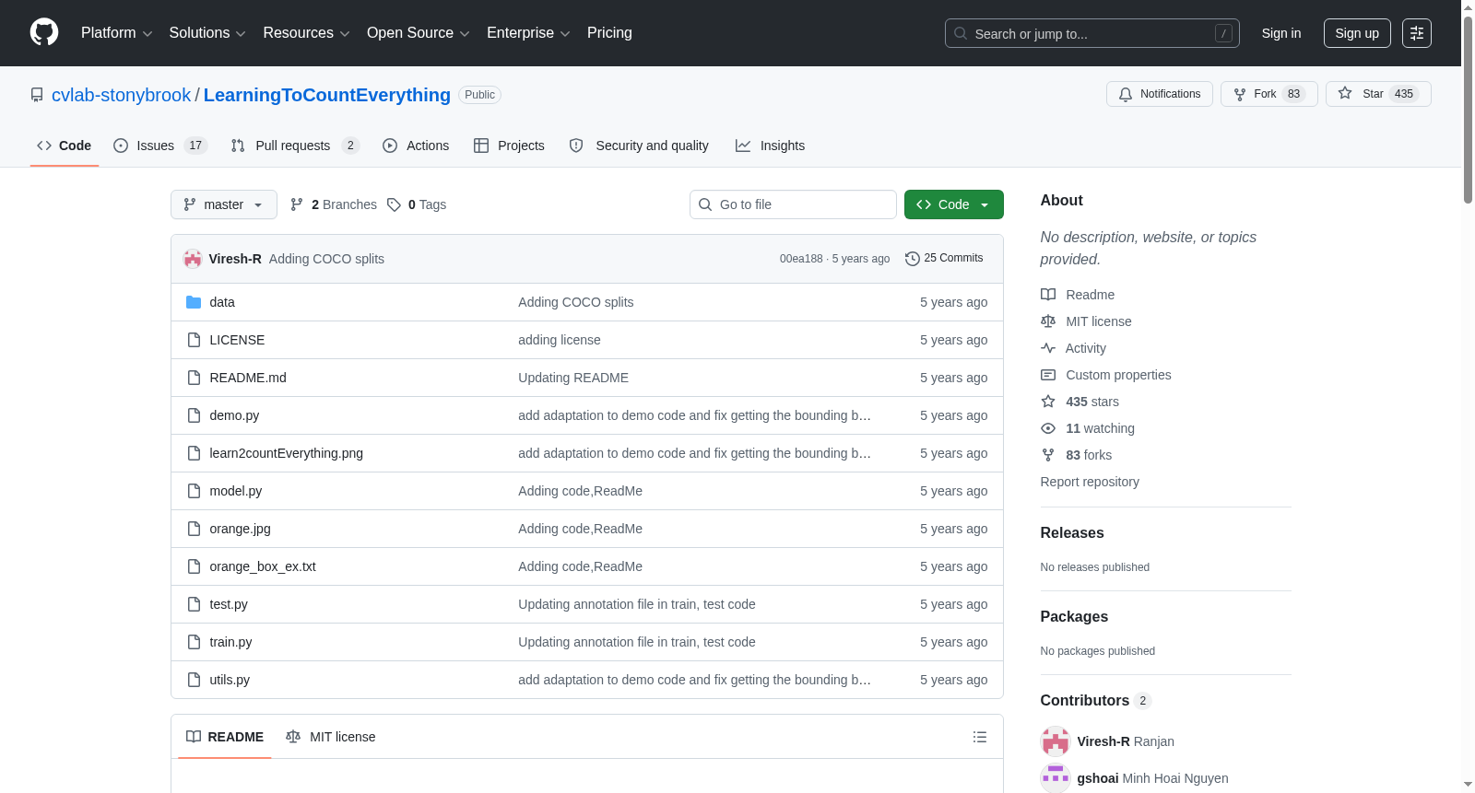Click the branches icon beside 2 Branches
Image resolution: width=1475 pixels, height=793 pixels.
click(x=297, y=204)
